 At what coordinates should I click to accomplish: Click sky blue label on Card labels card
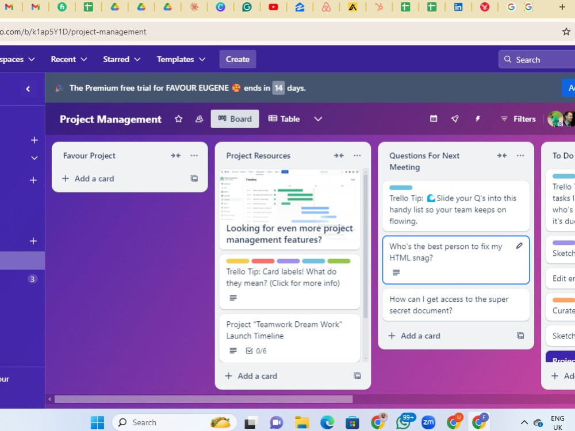pos(313,261)
